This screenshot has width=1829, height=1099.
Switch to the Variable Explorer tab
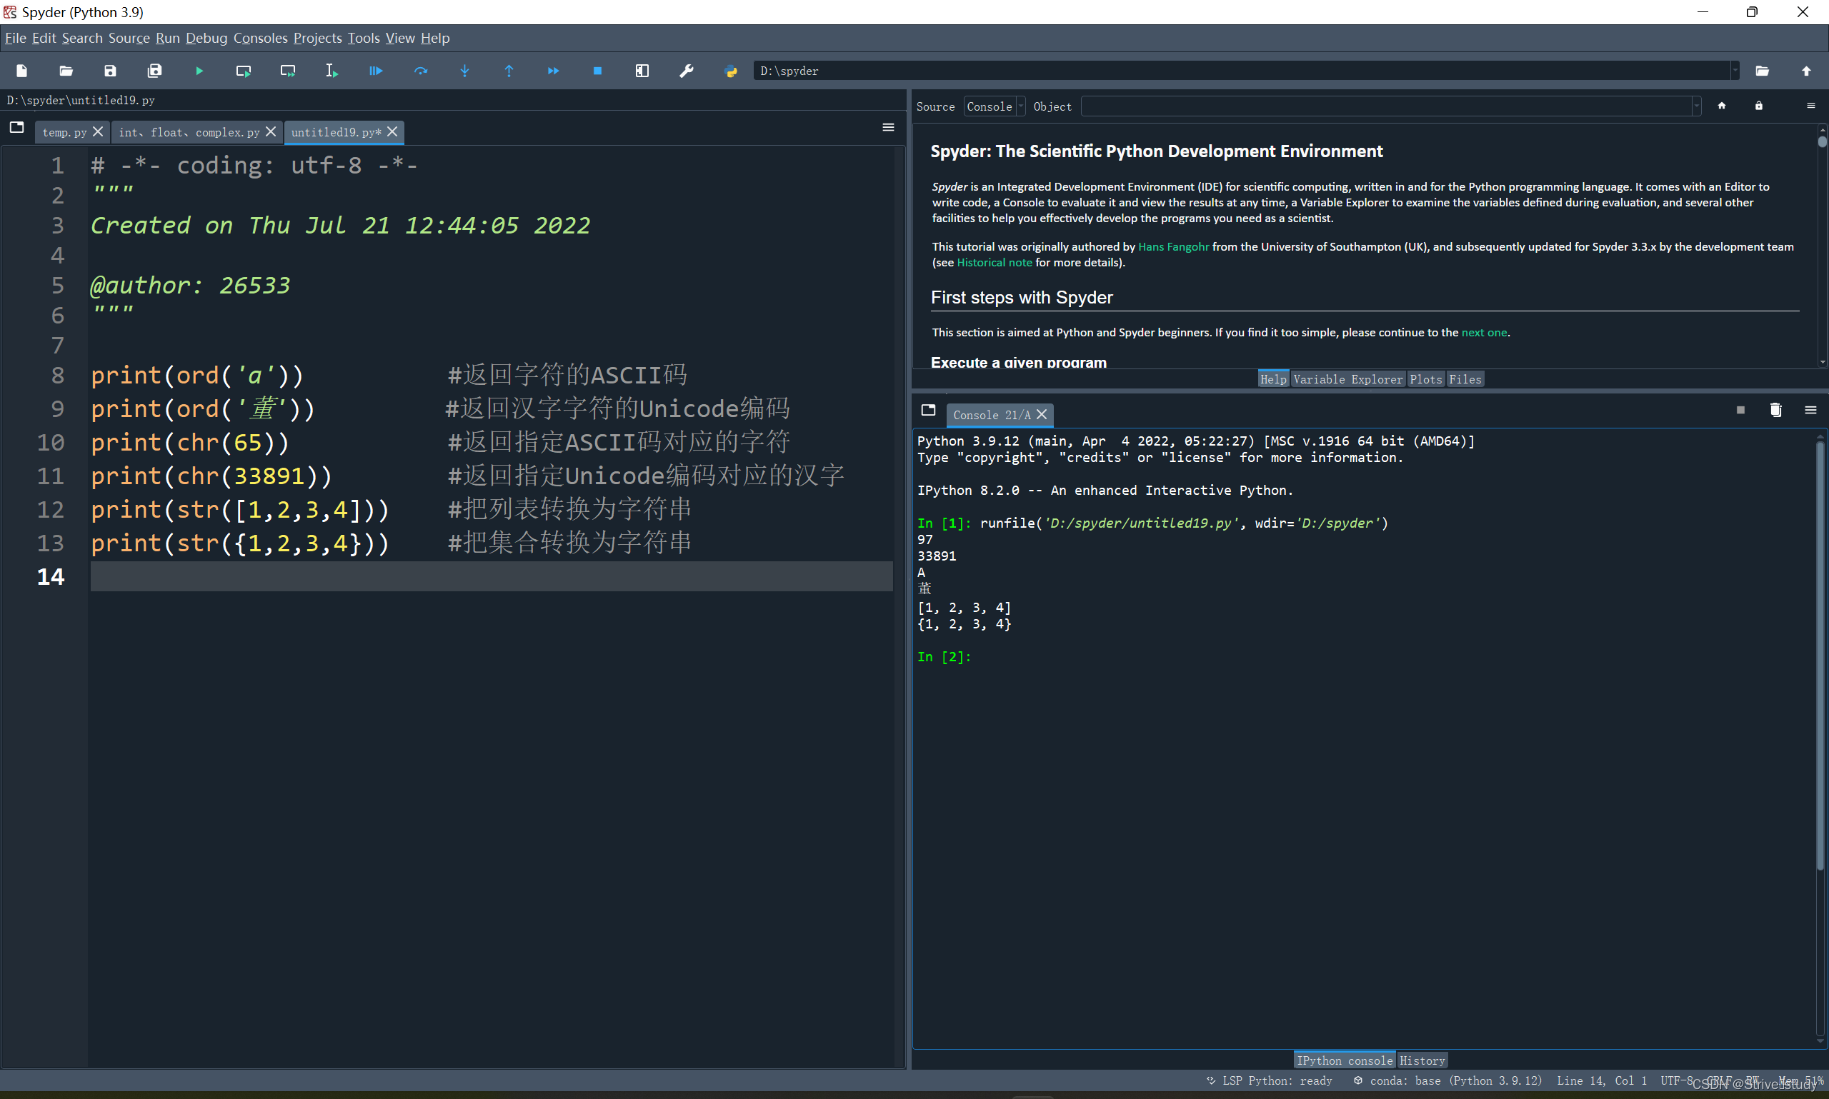pos(1348,378)
